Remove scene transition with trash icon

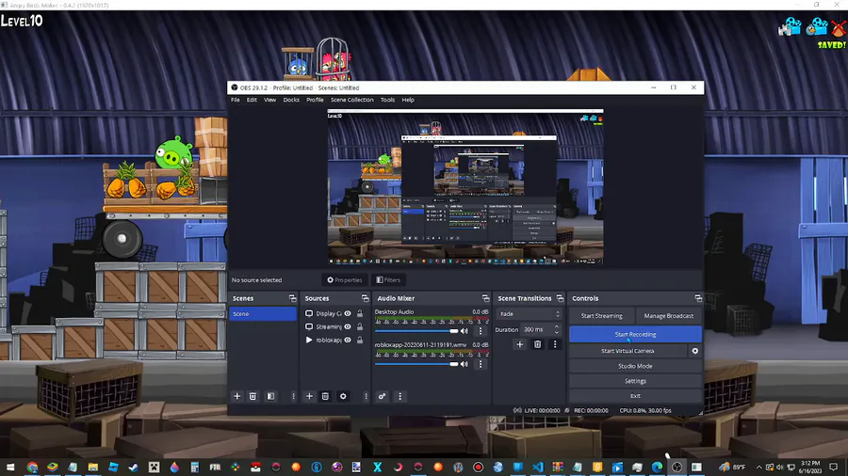pyautogui.click(x=538, y=344)
